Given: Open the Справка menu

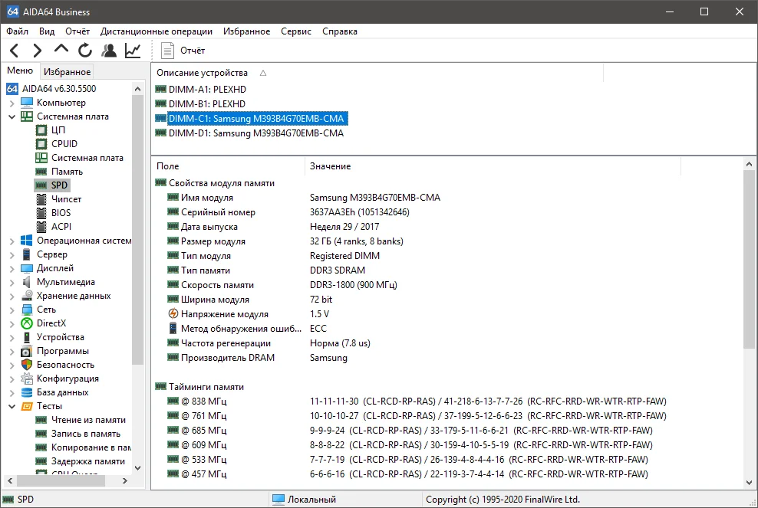Looking at the screenshot, I should pyautogui.click(x=340, y=31).
